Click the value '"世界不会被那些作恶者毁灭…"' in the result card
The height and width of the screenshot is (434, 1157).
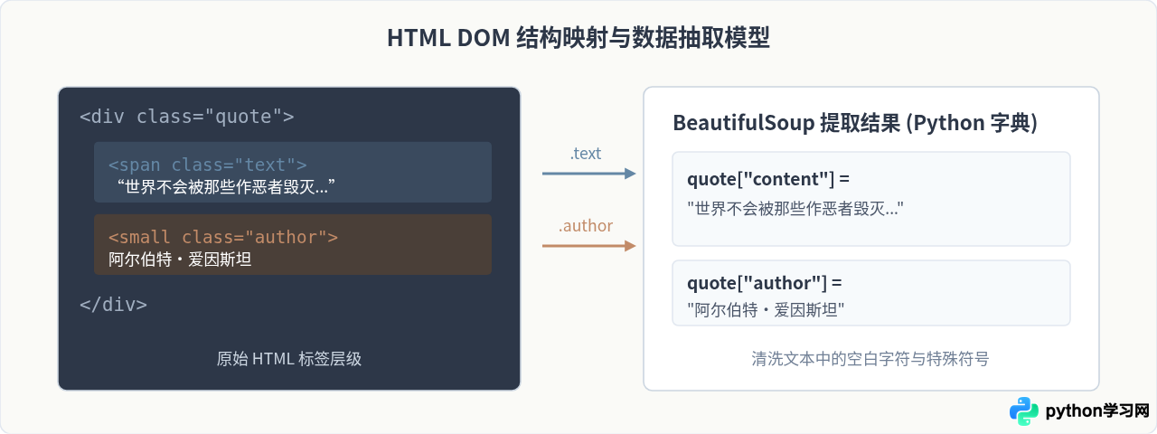tap(796, 209)
